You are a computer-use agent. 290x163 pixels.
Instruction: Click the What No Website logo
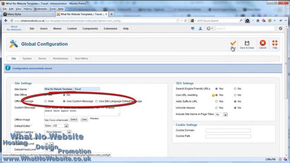coord(14,28)
